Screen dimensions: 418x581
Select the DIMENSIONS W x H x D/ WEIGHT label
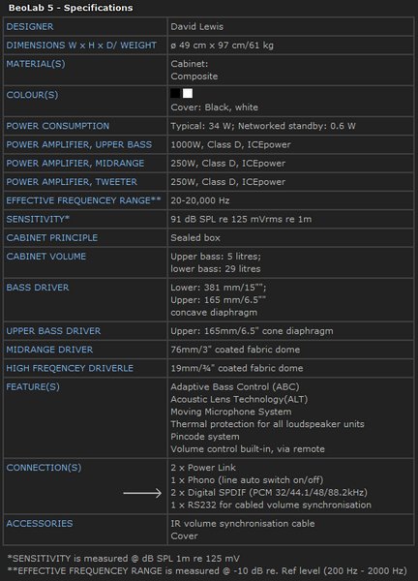point(81,46)
